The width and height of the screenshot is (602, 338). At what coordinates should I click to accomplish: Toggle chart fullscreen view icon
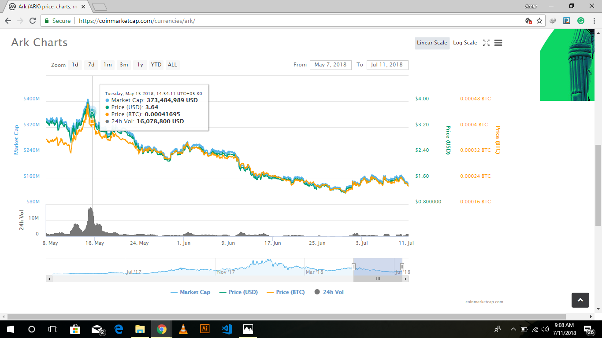pyautogui.click(x=486, y=43)
